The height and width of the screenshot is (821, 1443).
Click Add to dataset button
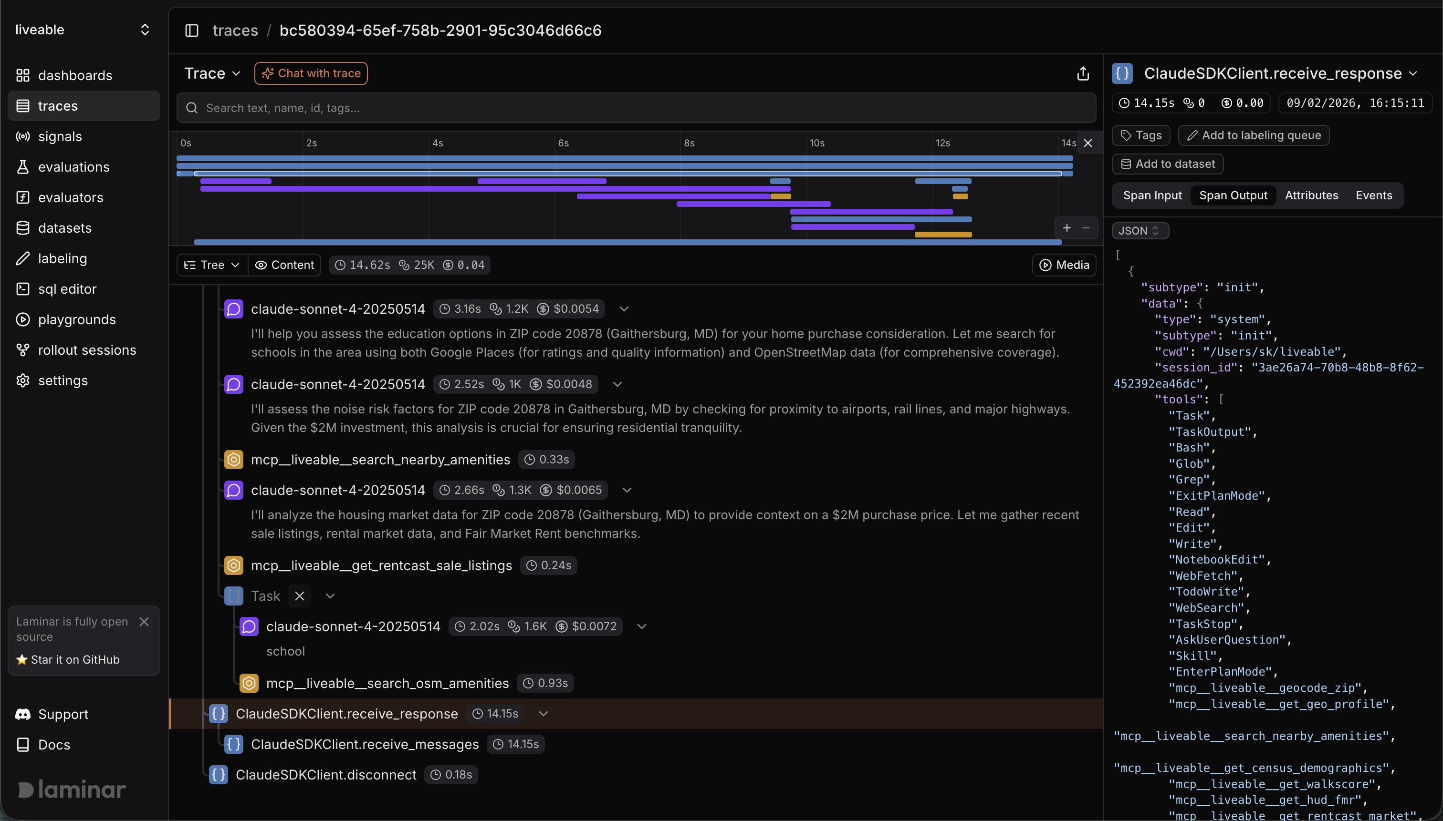click(x=1168, y=164)
